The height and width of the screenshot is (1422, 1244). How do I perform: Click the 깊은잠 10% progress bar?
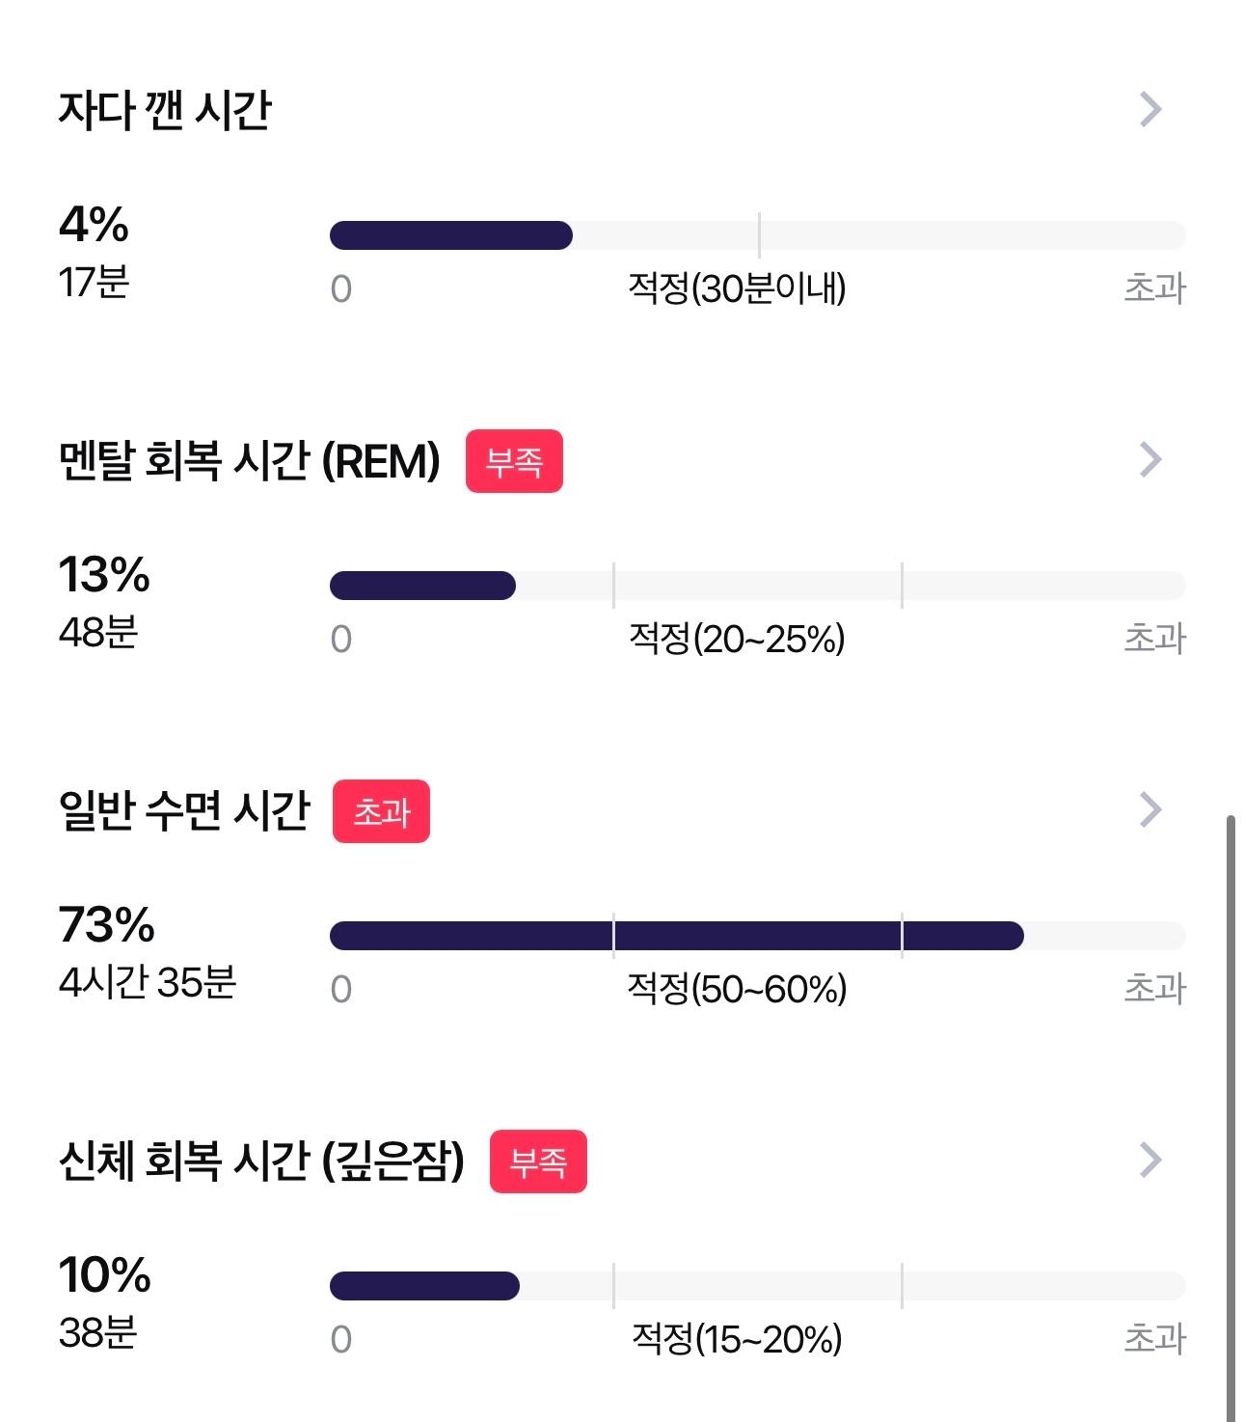tap(757, 1286)
